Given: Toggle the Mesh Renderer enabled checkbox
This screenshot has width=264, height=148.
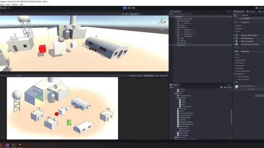Looking at the screenshot, I should point(239,38).
